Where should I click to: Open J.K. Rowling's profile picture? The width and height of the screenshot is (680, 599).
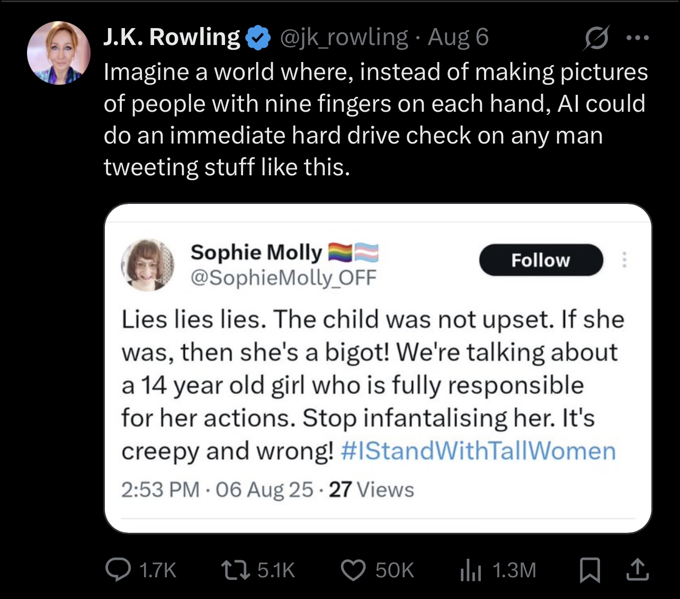click(58, 53)
